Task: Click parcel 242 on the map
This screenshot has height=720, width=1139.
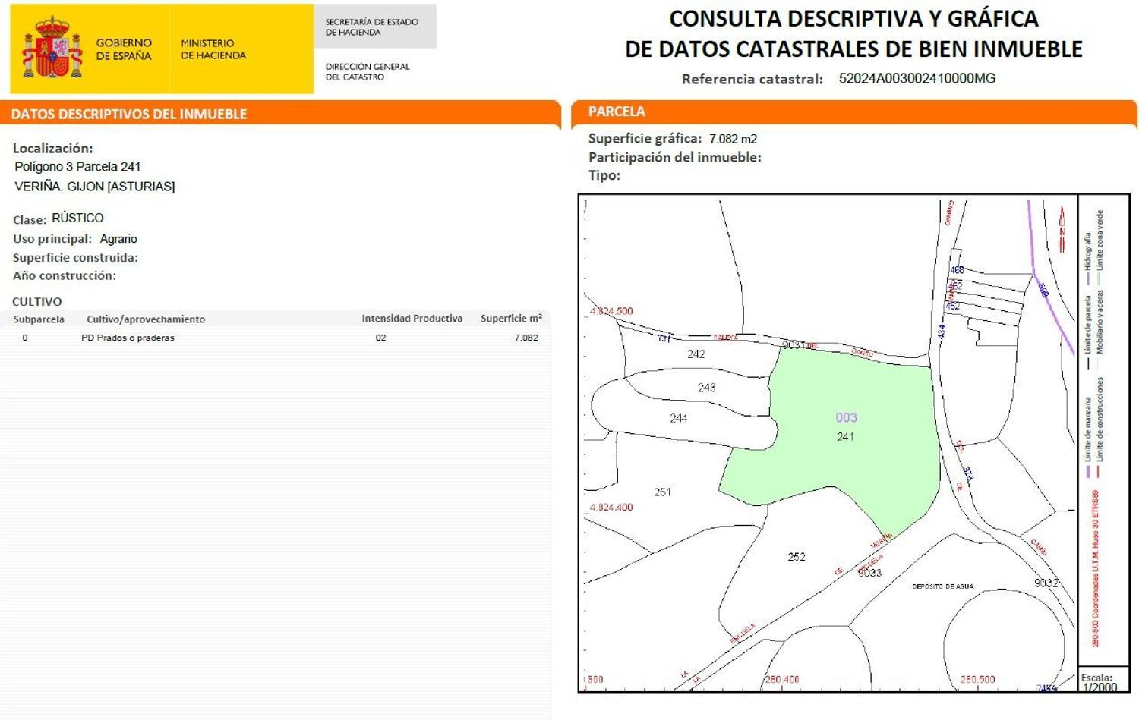Action: click(696, 354)
